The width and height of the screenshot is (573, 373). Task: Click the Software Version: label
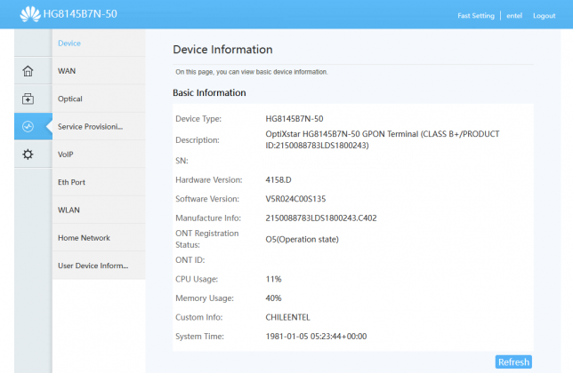(207, 199)
